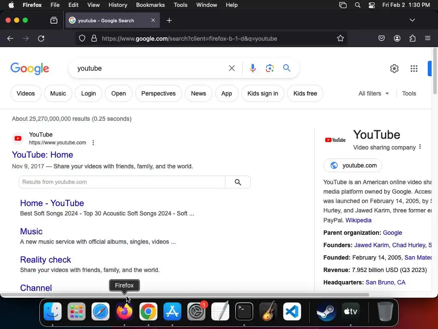Open Google Lens image search
Viewport: 438px width, 329px height.
pos(269,68)
